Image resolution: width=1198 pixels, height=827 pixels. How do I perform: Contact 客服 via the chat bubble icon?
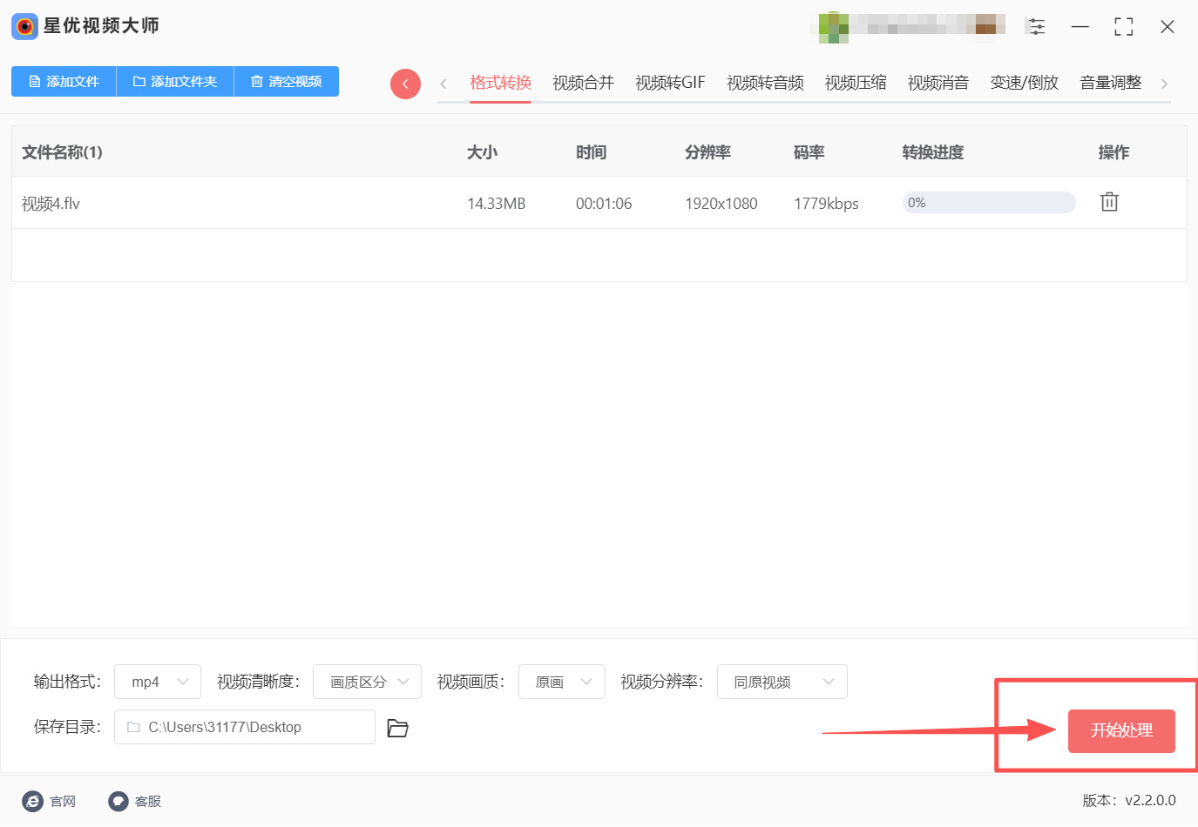click(118, 801)
